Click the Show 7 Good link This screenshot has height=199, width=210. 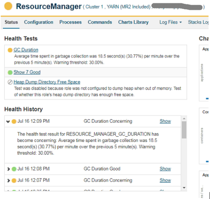coord(27,72)
